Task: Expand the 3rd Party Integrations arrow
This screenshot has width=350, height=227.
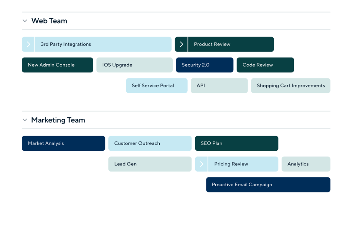Action: coord(28,44)
